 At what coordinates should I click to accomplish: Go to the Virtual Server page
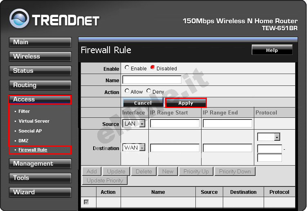34,121
